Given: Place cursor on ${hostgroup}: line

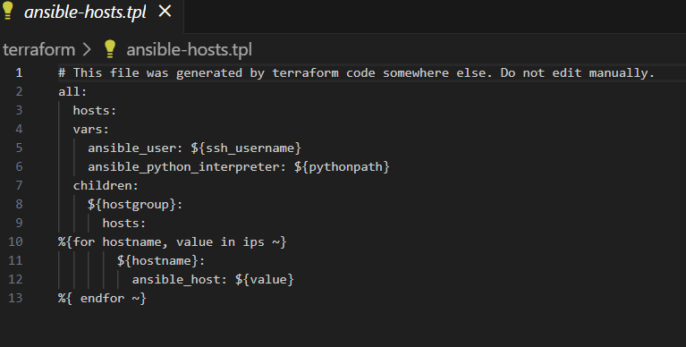Looking at the screenshot, I should coord(135,204).
